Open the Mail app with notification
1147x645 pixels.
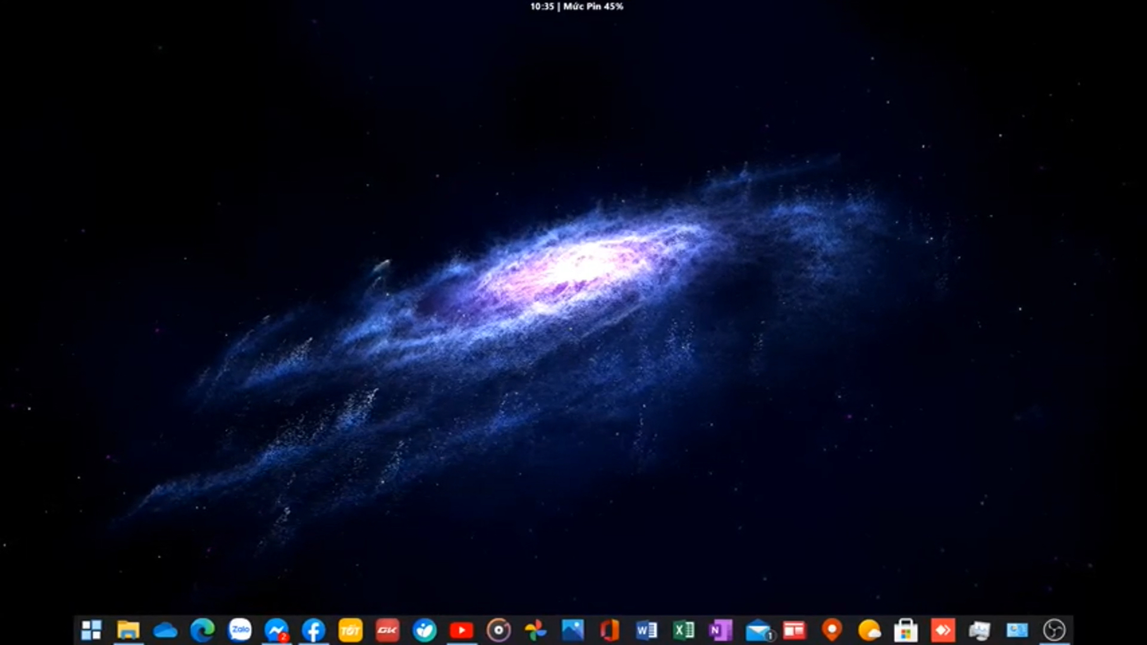pos(758,631)
